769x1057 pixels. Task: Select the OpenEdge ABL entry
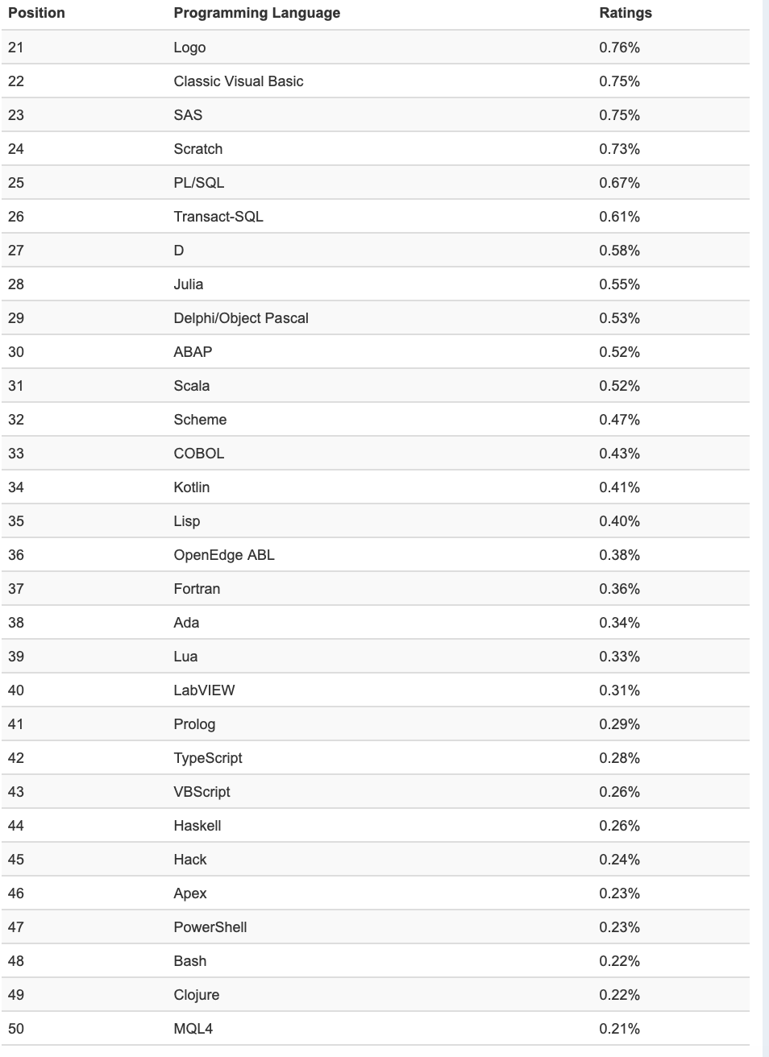pos(224,555)
